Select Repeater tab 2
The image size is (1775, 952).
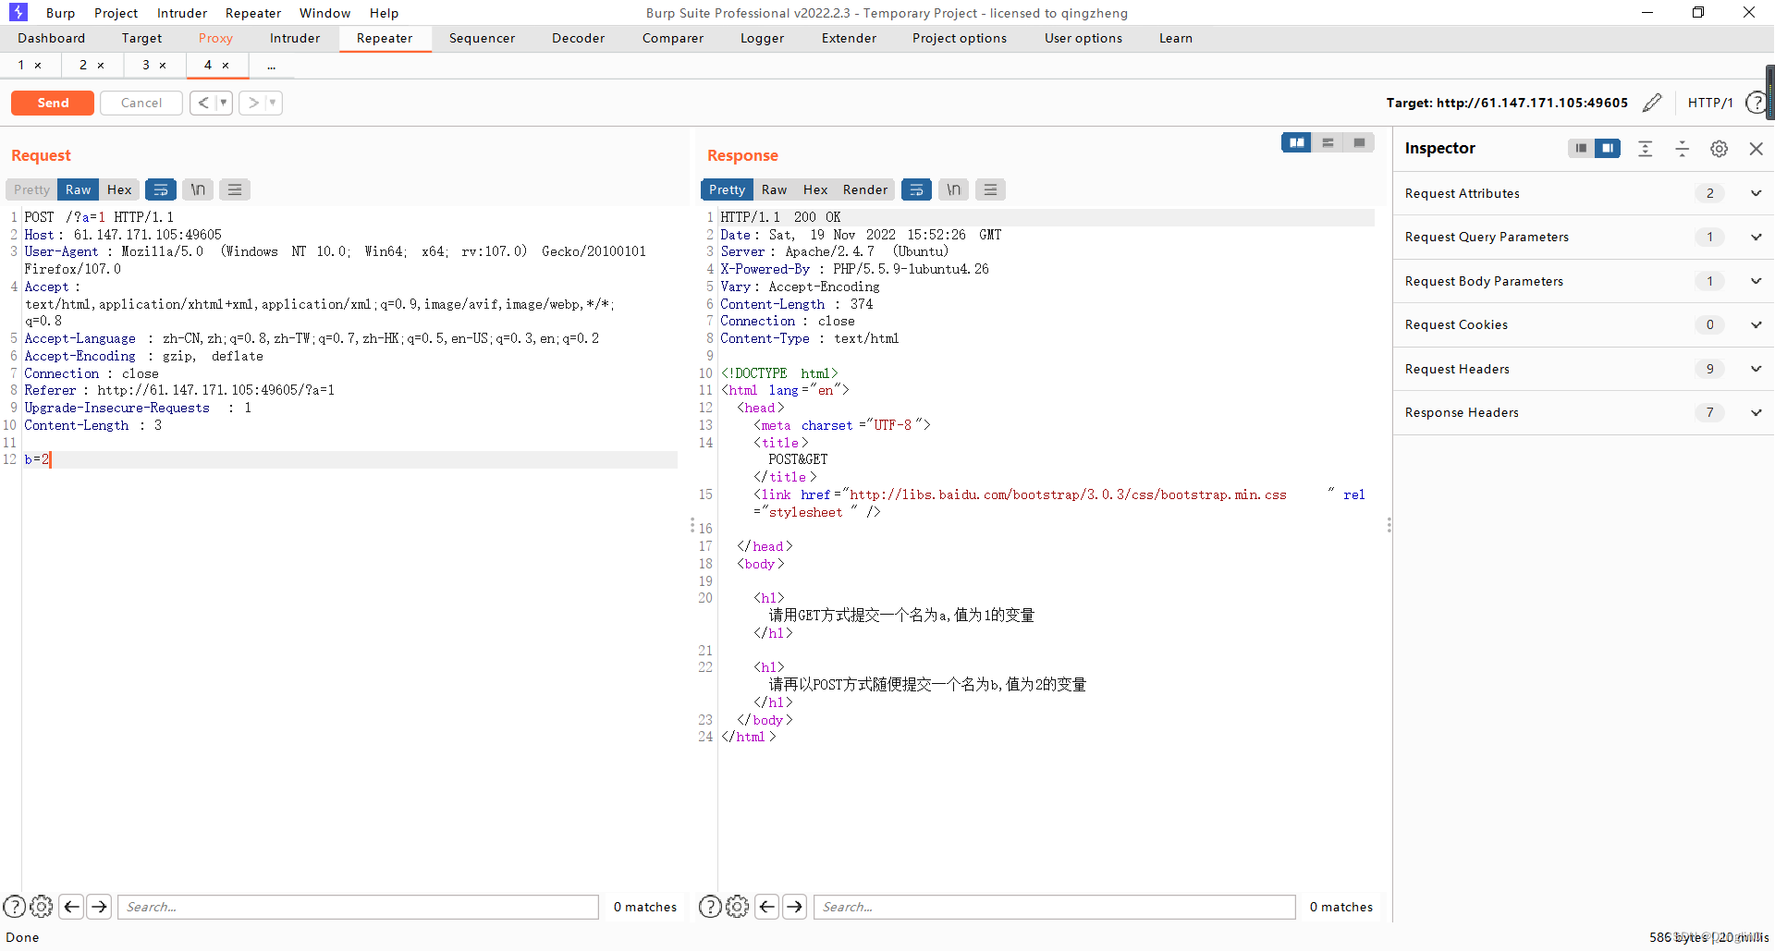[x=83, y=66]
